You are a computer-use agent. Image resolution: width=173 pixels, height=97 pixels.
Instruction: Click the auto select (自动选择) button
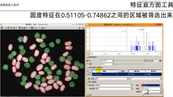(151, 61)
